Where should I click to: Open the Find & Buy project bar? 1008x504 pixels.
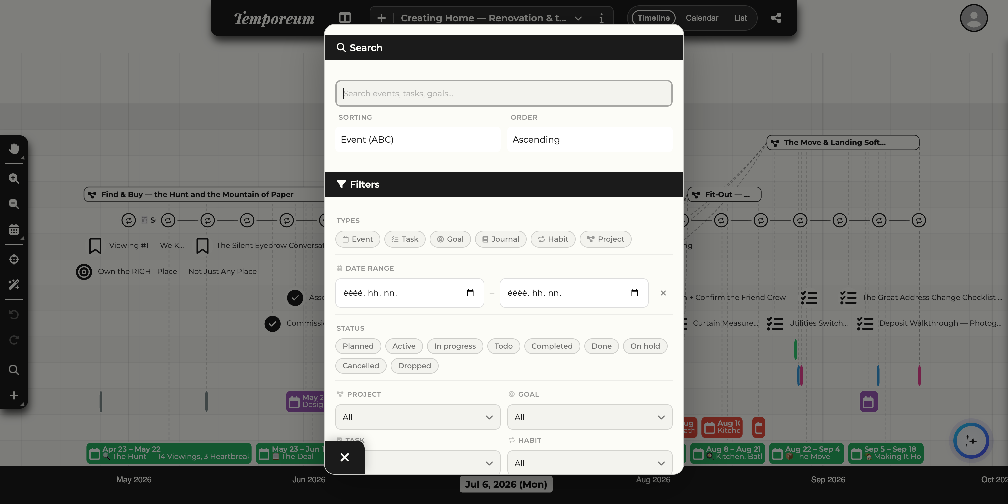(204, 194)
